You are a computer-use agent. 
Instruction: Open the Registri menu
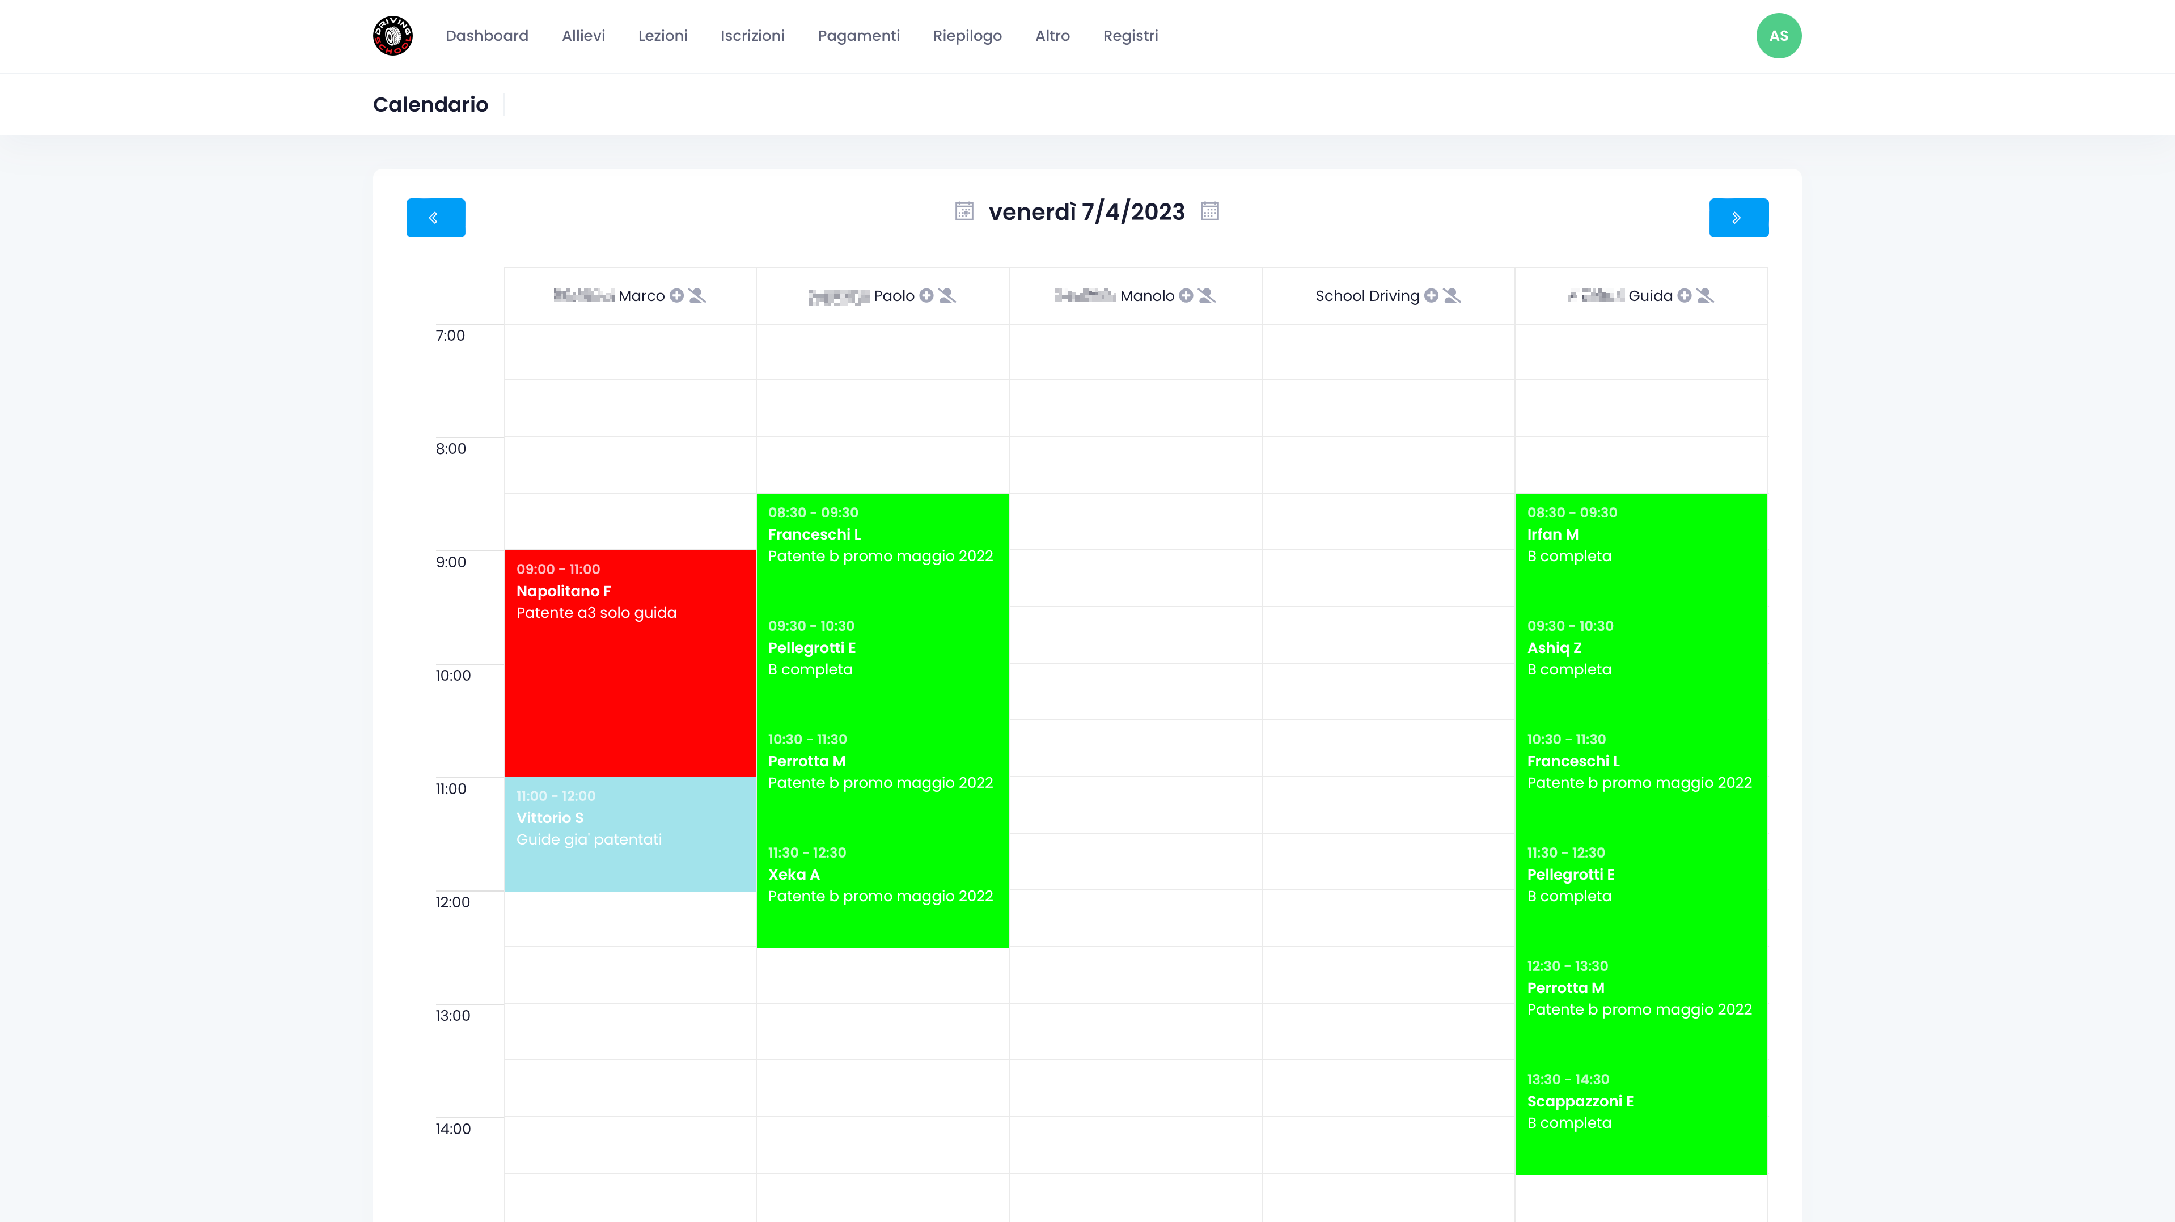tap(1131, 36)
